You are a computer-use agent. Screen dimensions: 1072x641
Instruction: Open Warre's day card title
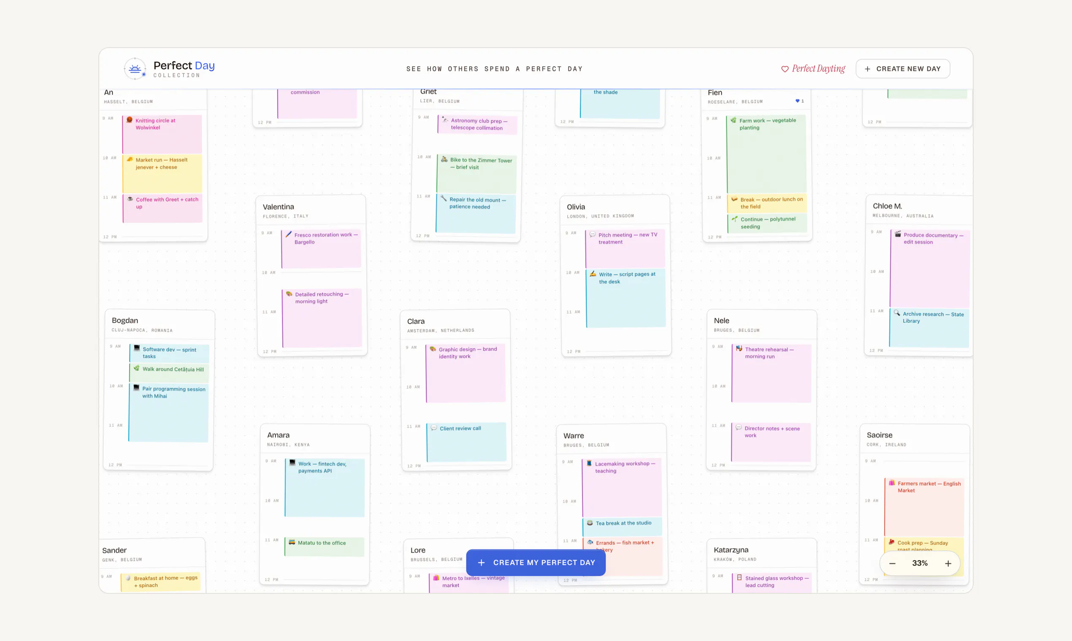click(574, 436)
